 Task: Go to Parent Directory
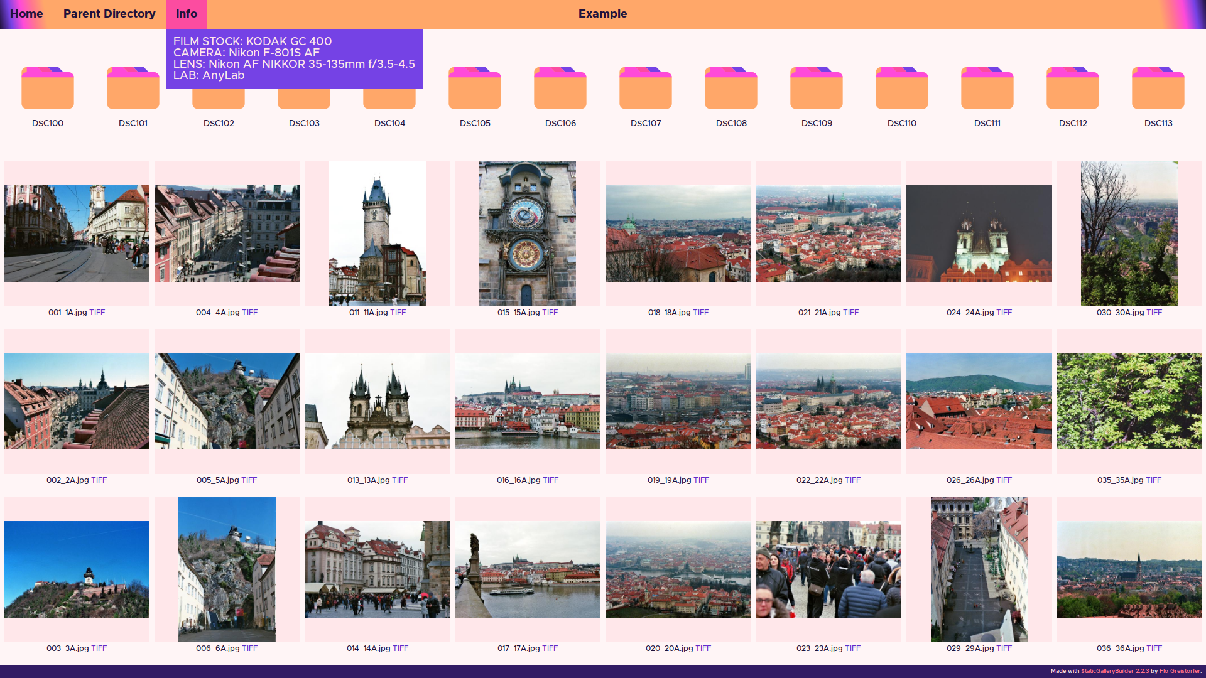109,14
